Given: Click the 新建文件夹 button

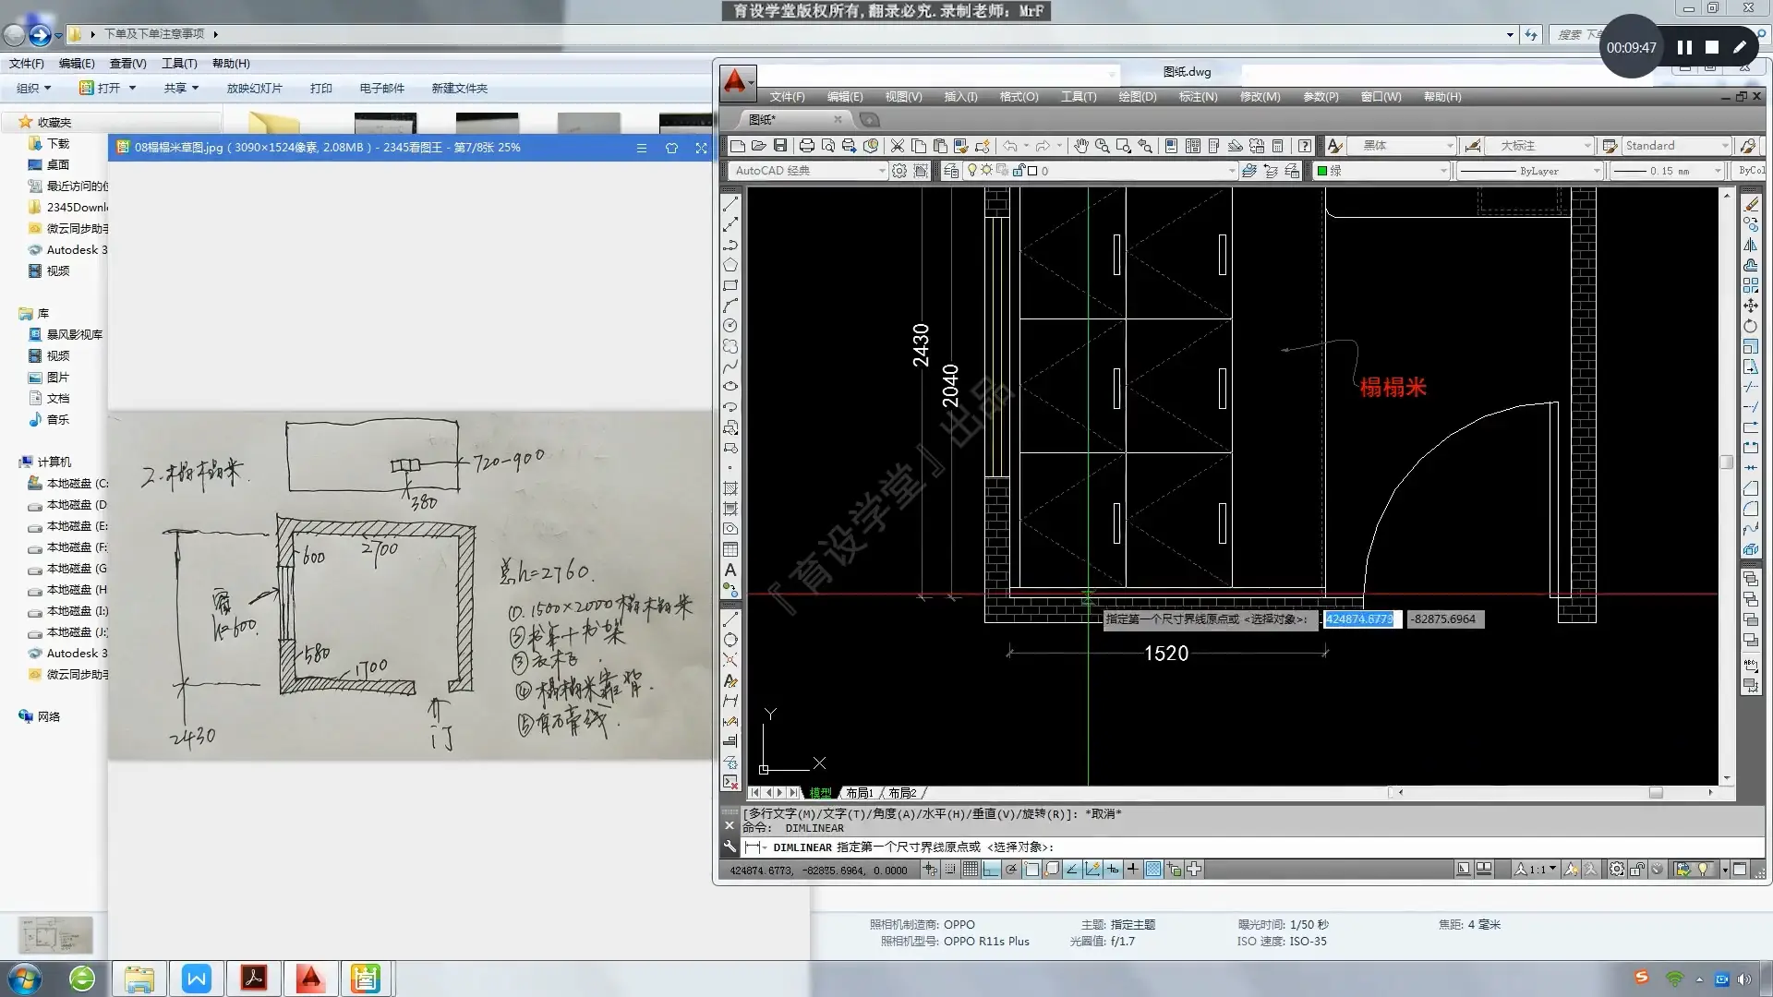Looking at the screenshot, I should (459, 89).
